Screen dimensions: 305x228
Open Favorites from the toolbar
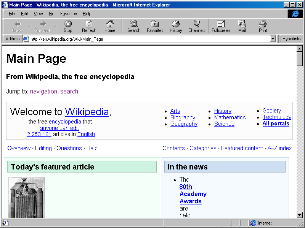tap(154, 26)
